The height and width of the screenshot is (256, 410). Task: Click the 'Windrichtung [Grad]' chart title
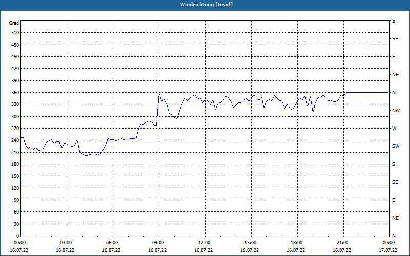coord(207,5)
